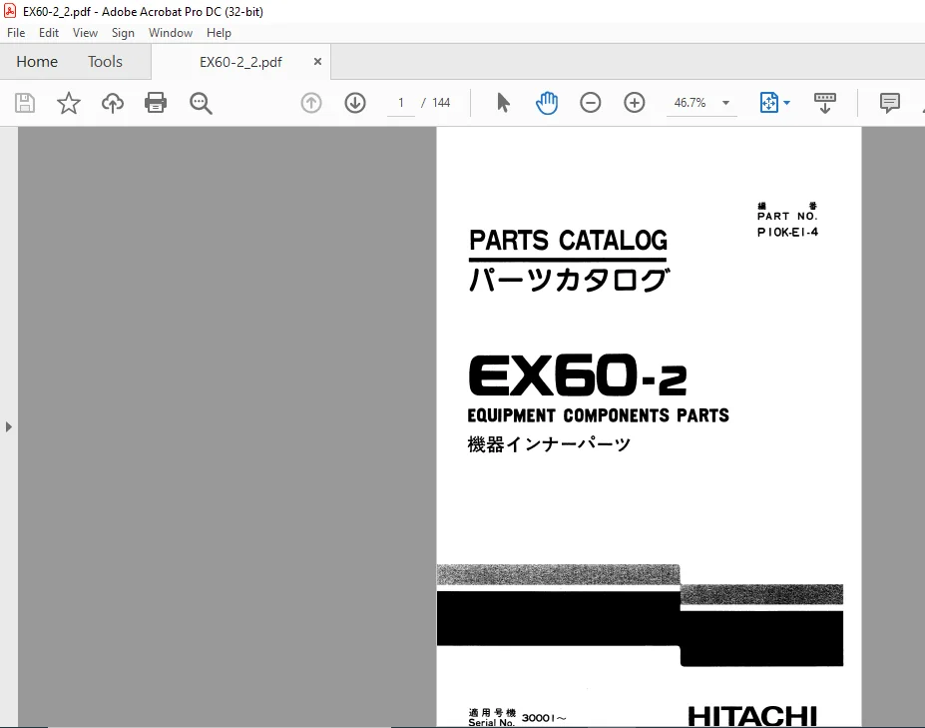925x728 pixels.
Task: Activate the Hand pan tool
Action: pos(547,103)
